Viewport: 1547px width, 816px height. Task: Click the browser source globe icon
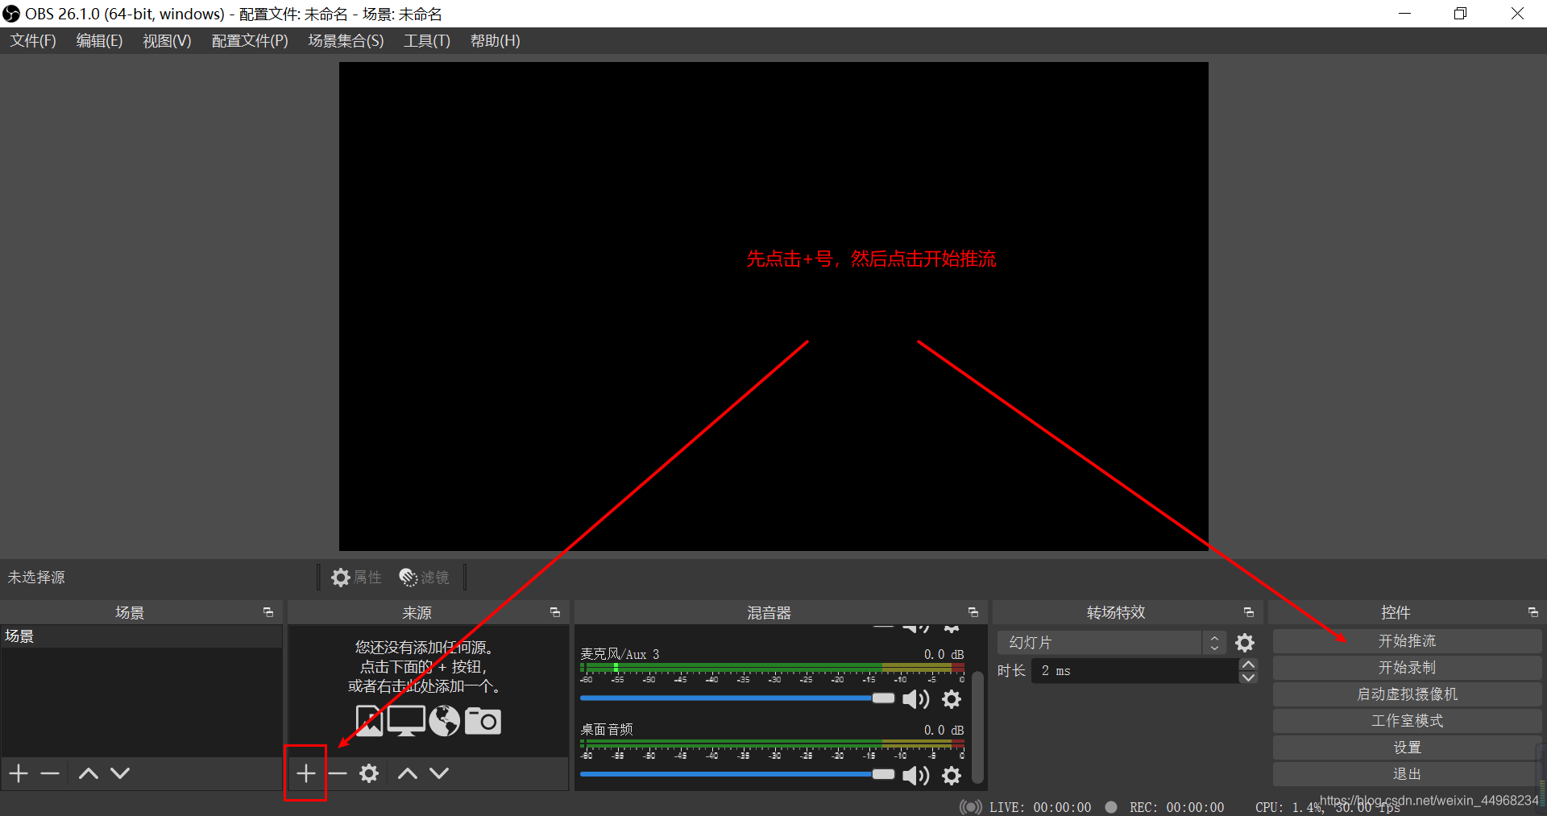pyautogui.click(x=444, y=721)
